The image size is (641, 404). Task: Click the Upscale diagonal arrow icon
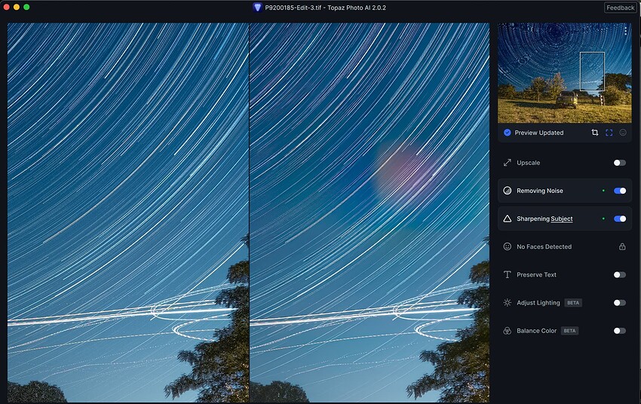point(508,163)
